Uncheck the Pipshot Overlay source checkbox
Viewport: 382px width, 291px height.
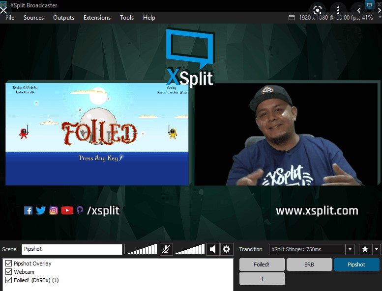point(8,264)
